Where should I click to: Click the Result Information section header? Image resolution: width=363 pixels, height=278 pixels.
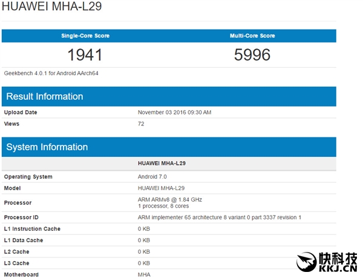click(x=45, y=96)
